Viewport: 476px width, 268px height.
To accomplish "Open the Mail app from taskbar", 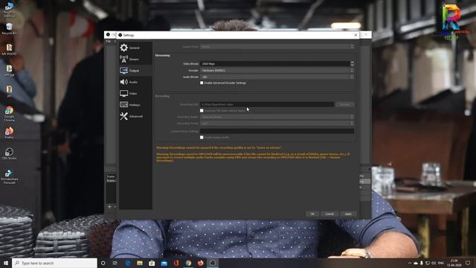I will click(x=164, y=263).
